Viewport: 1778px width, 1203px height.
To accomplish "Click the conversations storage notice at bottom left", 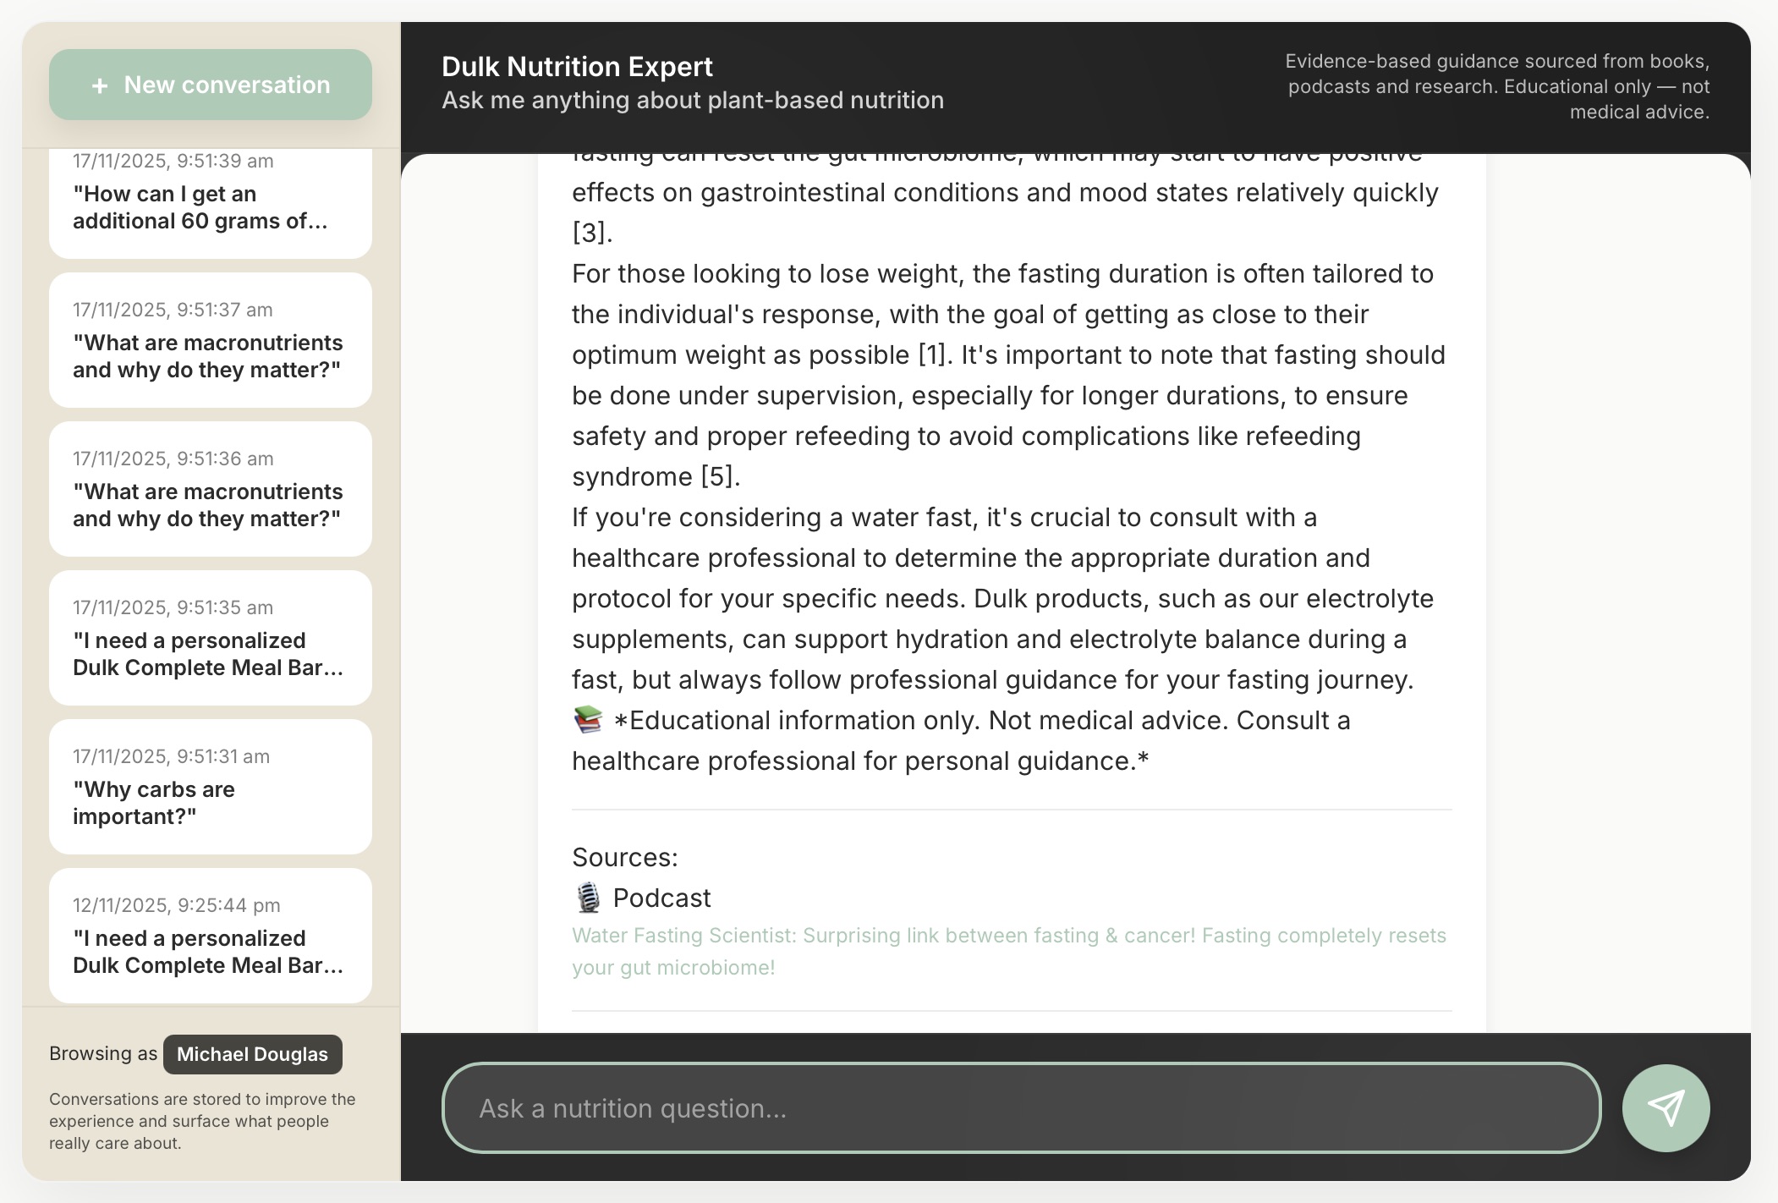I will coord(201,1121).
